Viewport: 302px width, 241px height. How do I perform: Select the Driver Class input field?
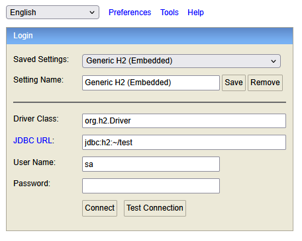pos(184,121)
